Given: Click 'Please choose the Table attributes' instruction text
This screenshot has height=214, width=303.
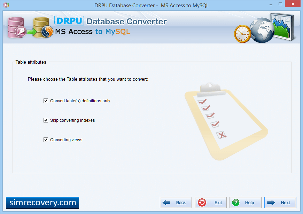Looking at the screenshot, I should [88, 79].
